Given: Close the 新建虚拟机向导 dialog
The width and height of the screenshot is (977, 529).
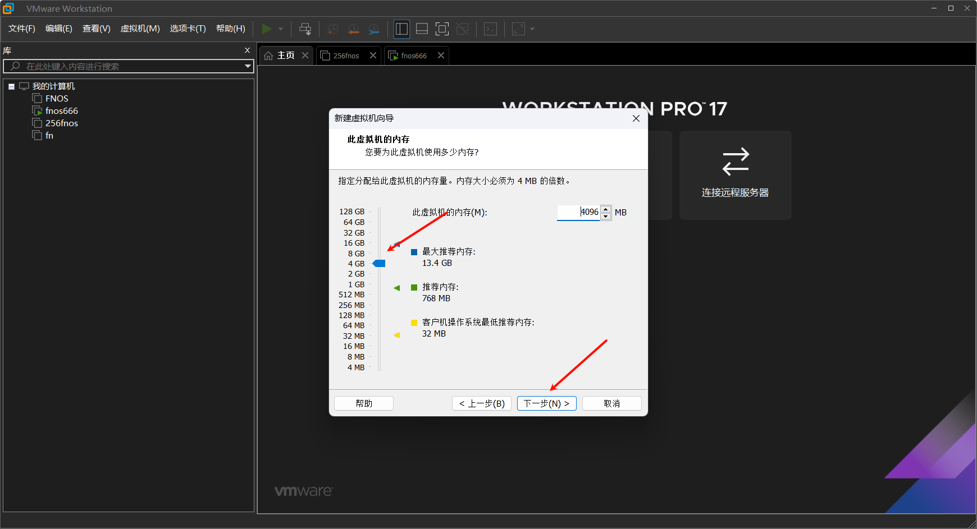Looking at the screenshot, I should click(x=636, y=118).
